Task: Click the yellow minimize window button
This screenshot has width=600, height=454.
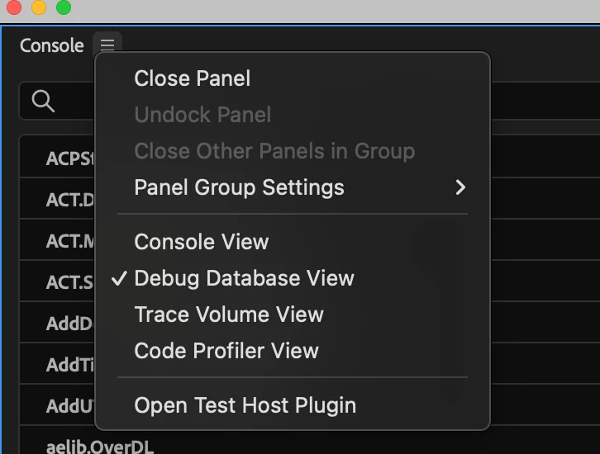Action: 38,7
